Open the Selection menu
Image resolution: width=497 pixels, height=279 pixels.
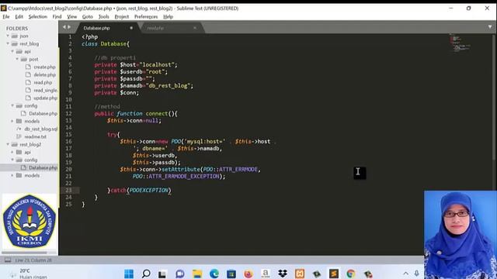click(x=38, y=17)
